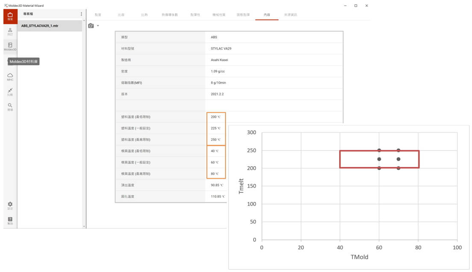
Task: Open the help question-mark icon
Action: [x=10, y=220]
